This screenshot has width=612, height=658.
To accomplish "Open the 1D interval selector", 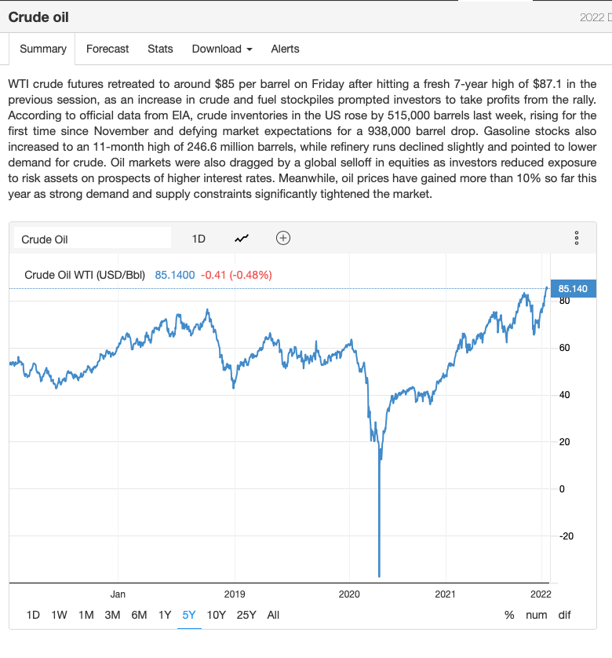I will pos(199,239).
